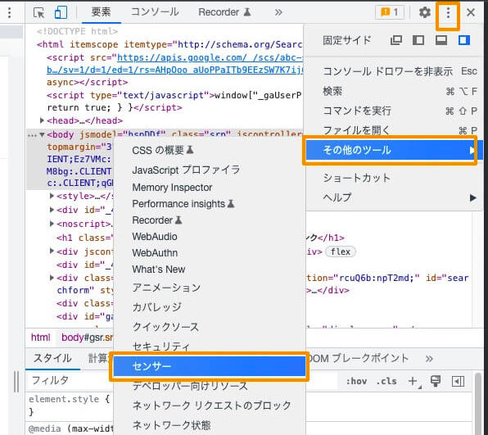
Task: Open JavaScript プロファイラ tool
Action: coord(209,170)
